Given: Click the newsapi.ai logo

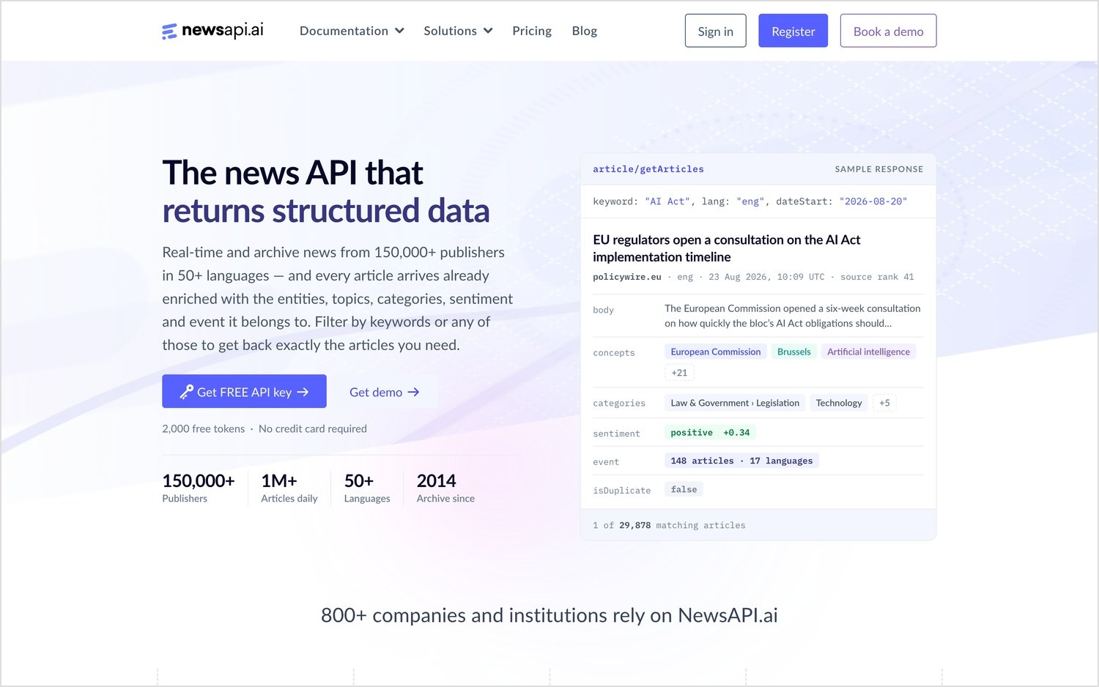Looking at the screenshot, I should [x=212, y=31].
